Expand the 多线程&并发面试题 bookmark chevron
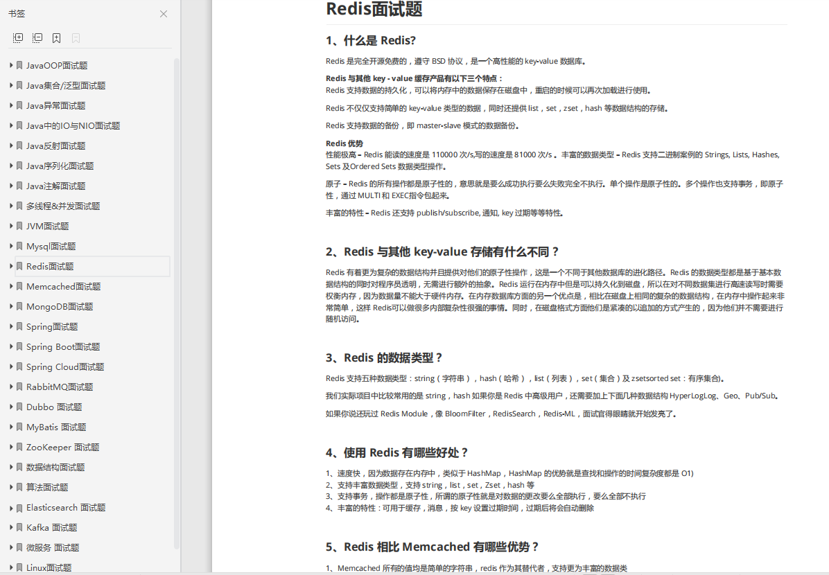Screen dimensions: 829x575 [10, 206]
